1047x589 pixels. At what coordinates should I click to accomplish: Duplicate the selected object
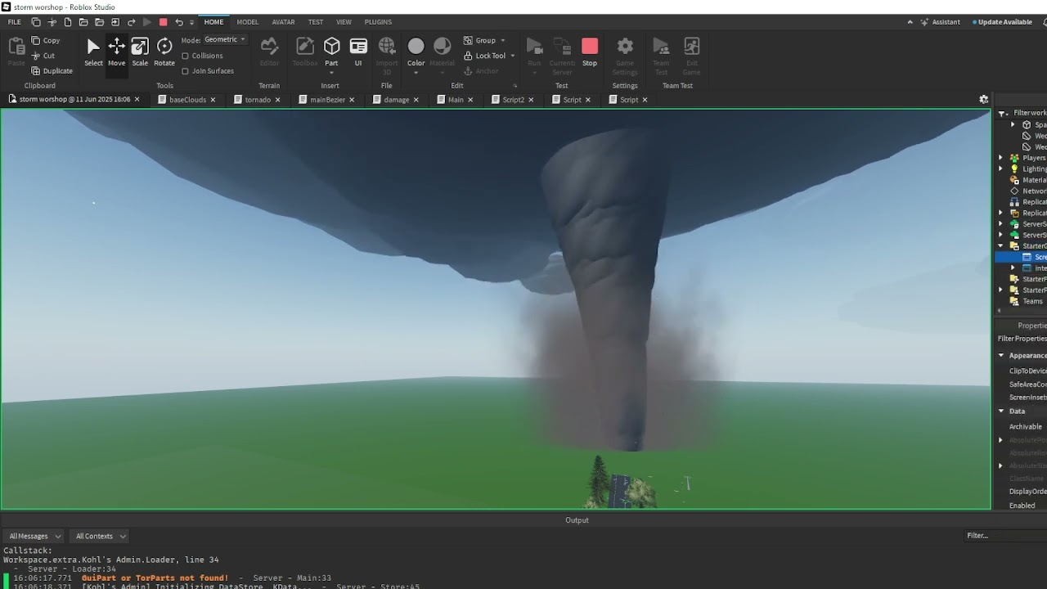tap(52, 70)
